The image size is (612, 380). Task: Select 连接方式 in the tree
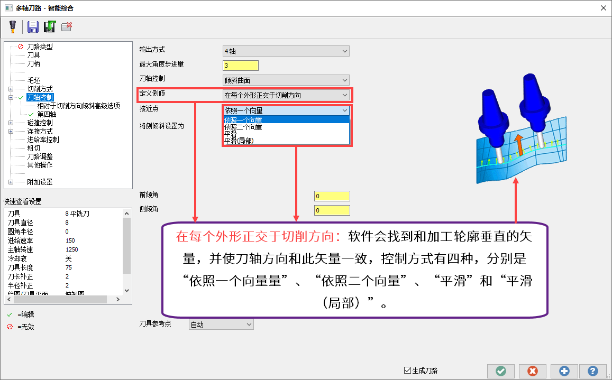tap(40, 132)
